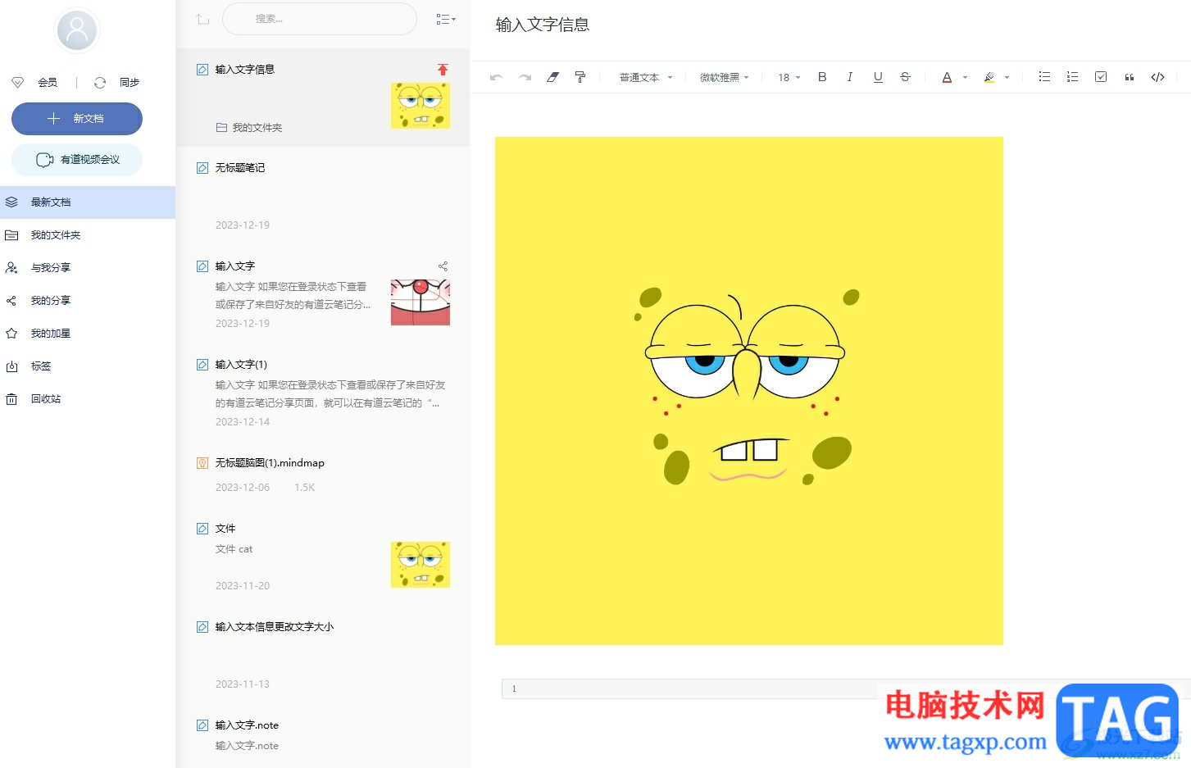Insert a checkbox to-do item
1191x768 pixels.
click(1101, 77)
